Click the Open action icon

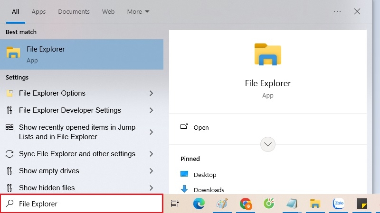click(184, 126)
